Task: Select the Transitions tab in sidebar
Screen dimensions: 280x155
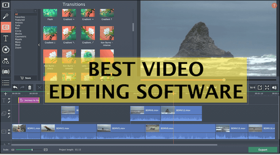Action: (6, 27)
